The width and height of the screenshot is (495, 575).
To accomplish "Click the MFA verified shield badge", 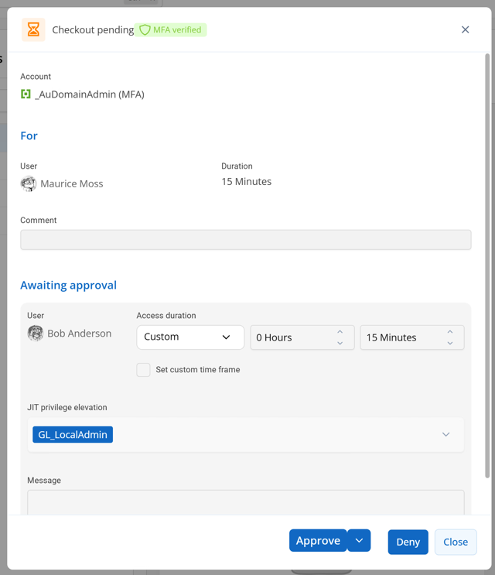I will 170,29.
